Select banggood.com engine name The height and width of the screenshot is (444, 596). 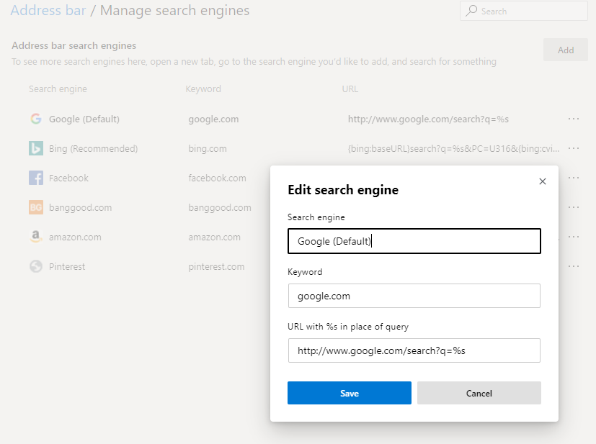[80, 207]
